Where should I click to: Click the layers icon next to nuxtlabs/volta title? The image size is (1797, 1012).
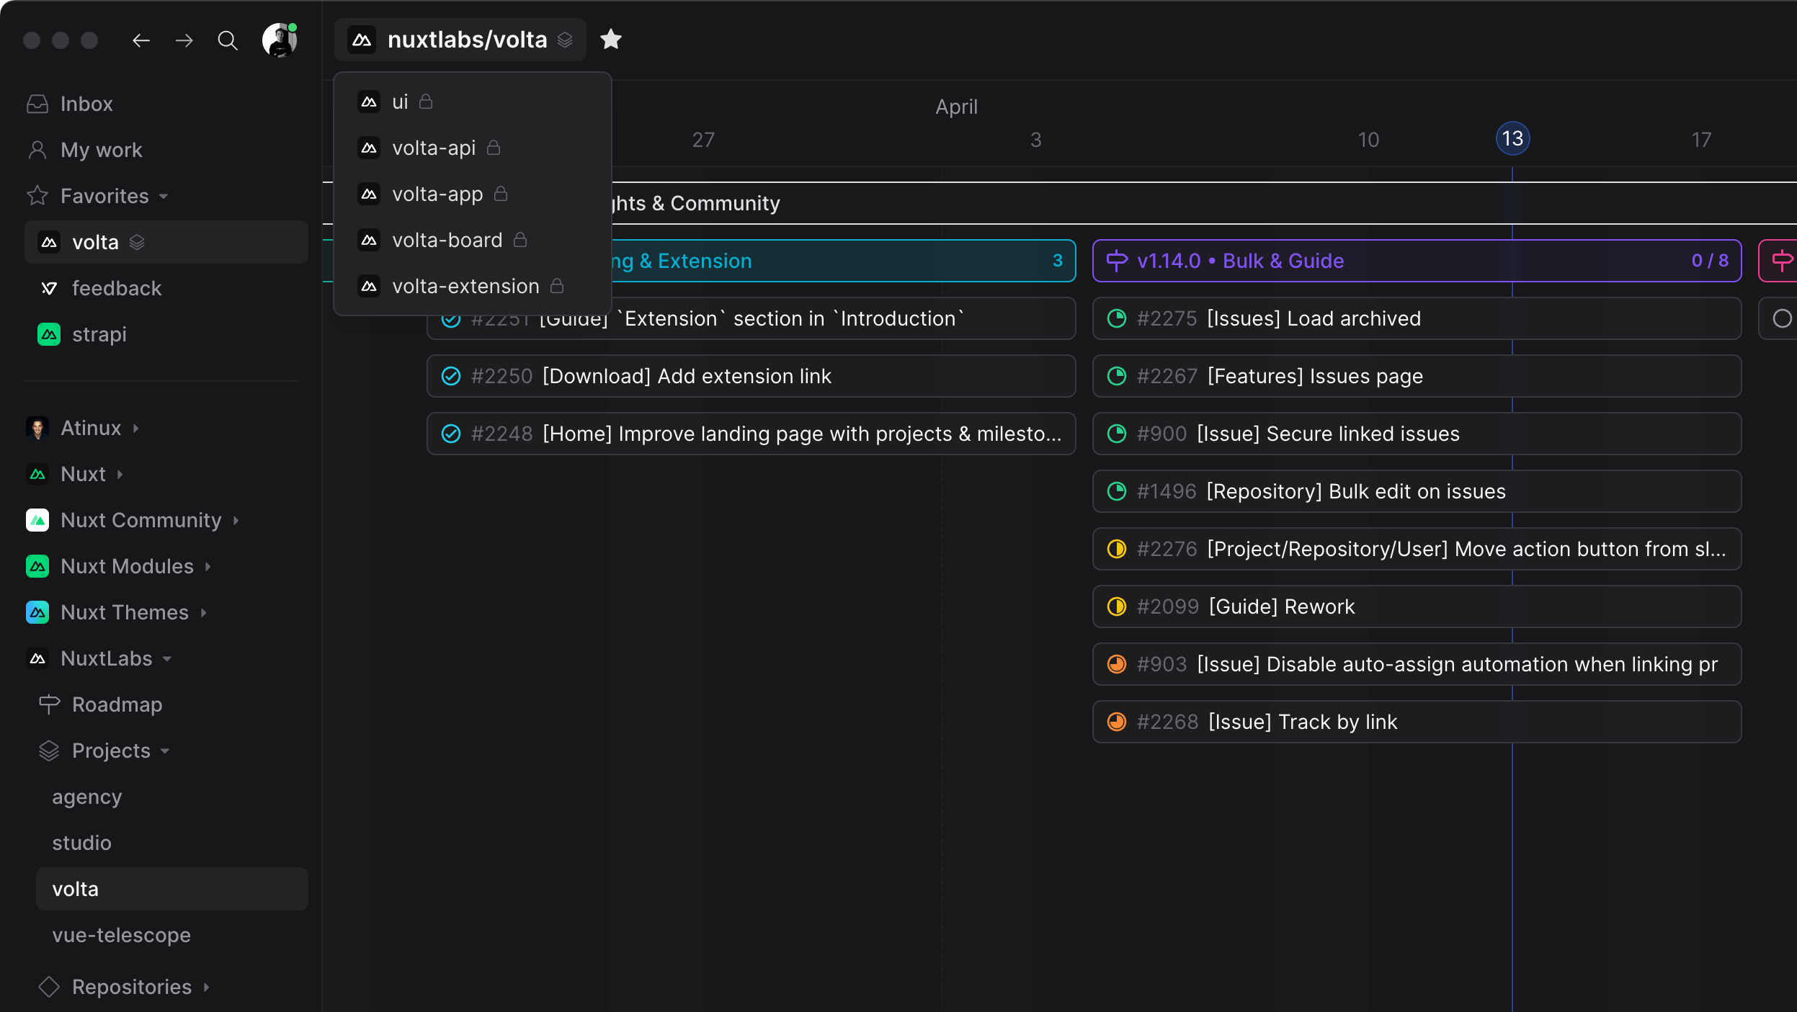click(565, 40)
